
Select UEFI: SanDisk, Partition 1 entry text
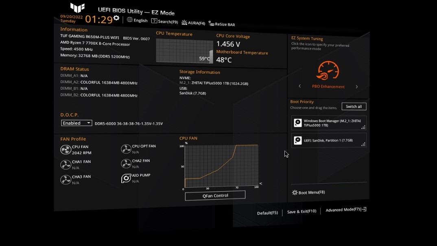328,140
